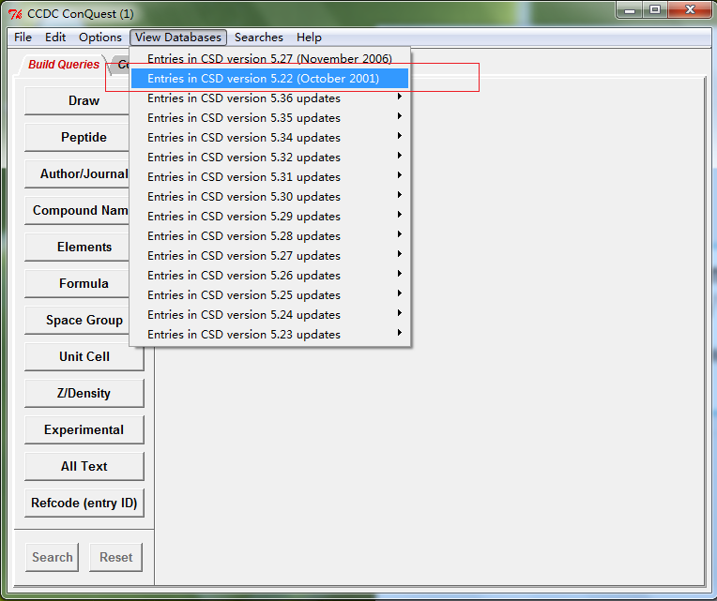The height and width of the screenshot is (601, 717).
Task: Expand CSD version 5.26 updates submenu
Action: [269, 275]
